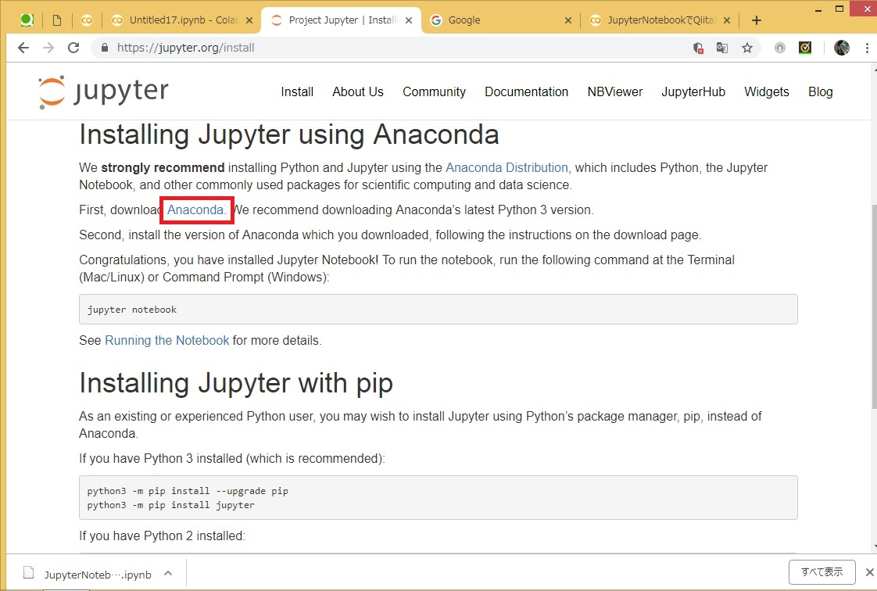877x591 pixels.
Task: Close the download bar with the X
Action: [x=868, y=572]
